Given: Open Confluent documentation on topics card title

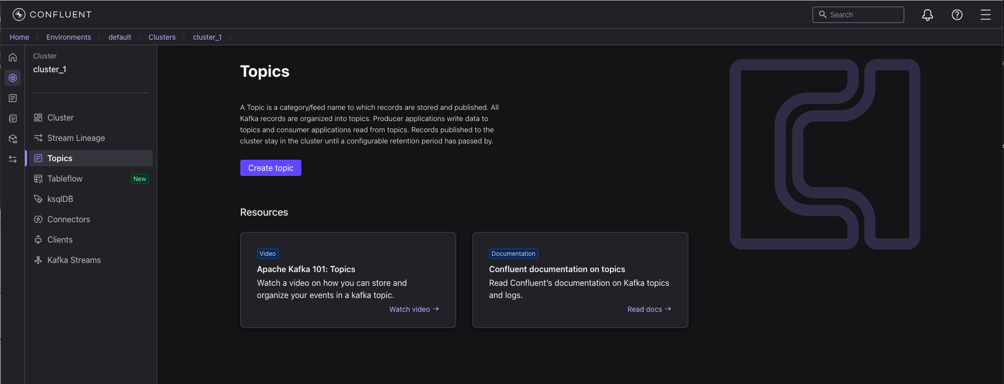Looking at the screenshot, I should pyautogui.click(x=557, y=269).
